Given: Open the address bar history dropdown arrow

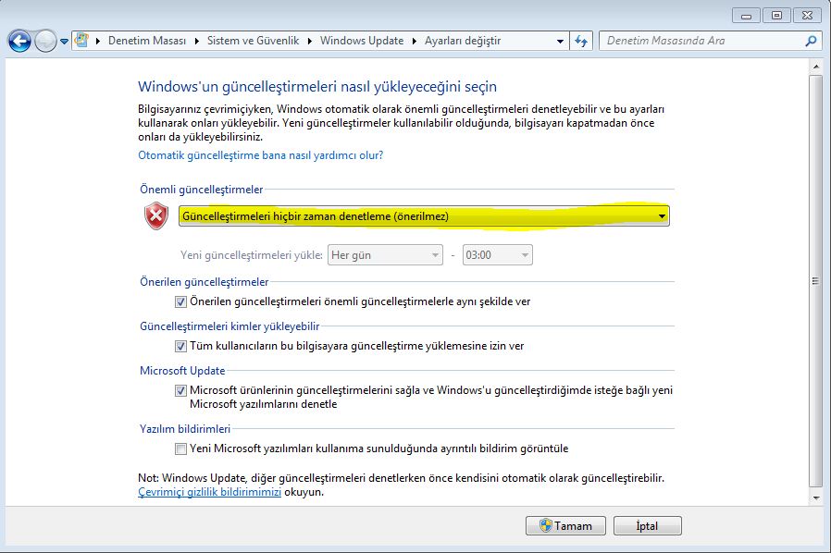Looking at the screenshot, I should 560,41.
